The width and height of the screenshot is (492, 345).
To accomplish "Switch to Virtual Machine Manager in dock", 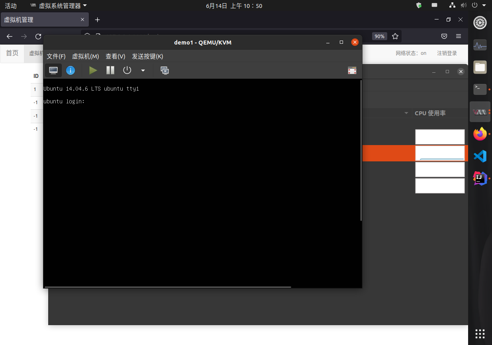I will pos(480,112).
